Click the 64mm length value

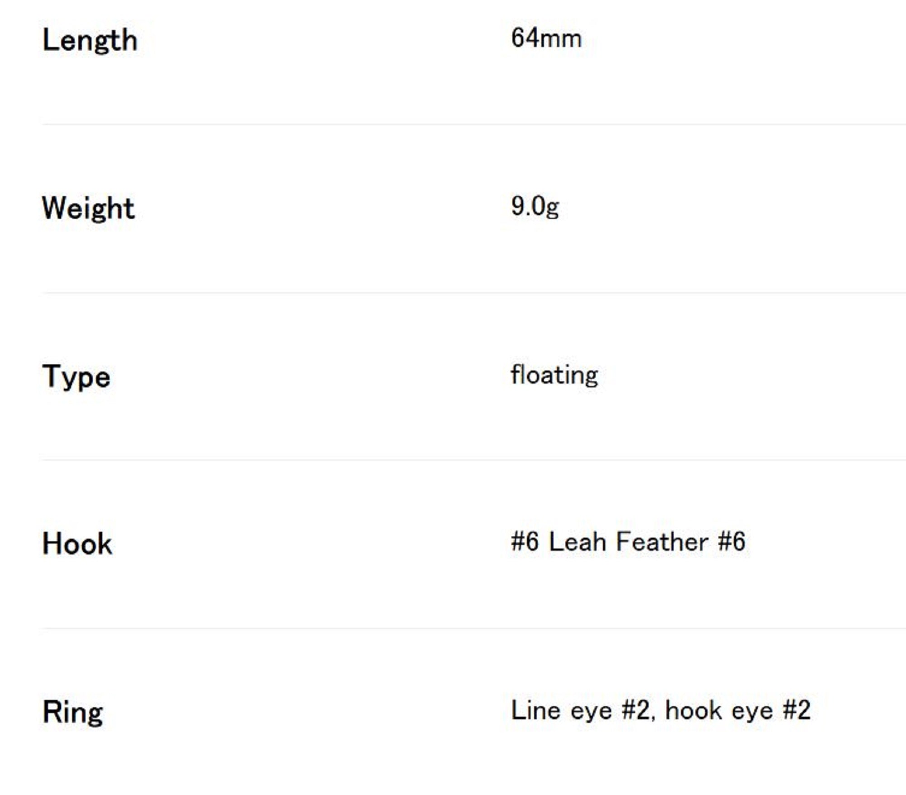pos(546,38)
